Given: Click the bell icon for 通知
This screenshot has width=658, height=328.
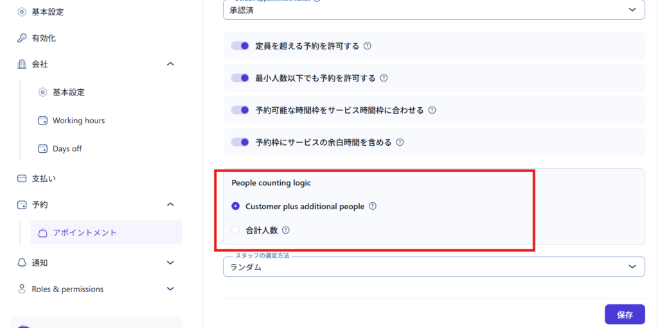Looking at the screenshot, I should tap(22, 263).
